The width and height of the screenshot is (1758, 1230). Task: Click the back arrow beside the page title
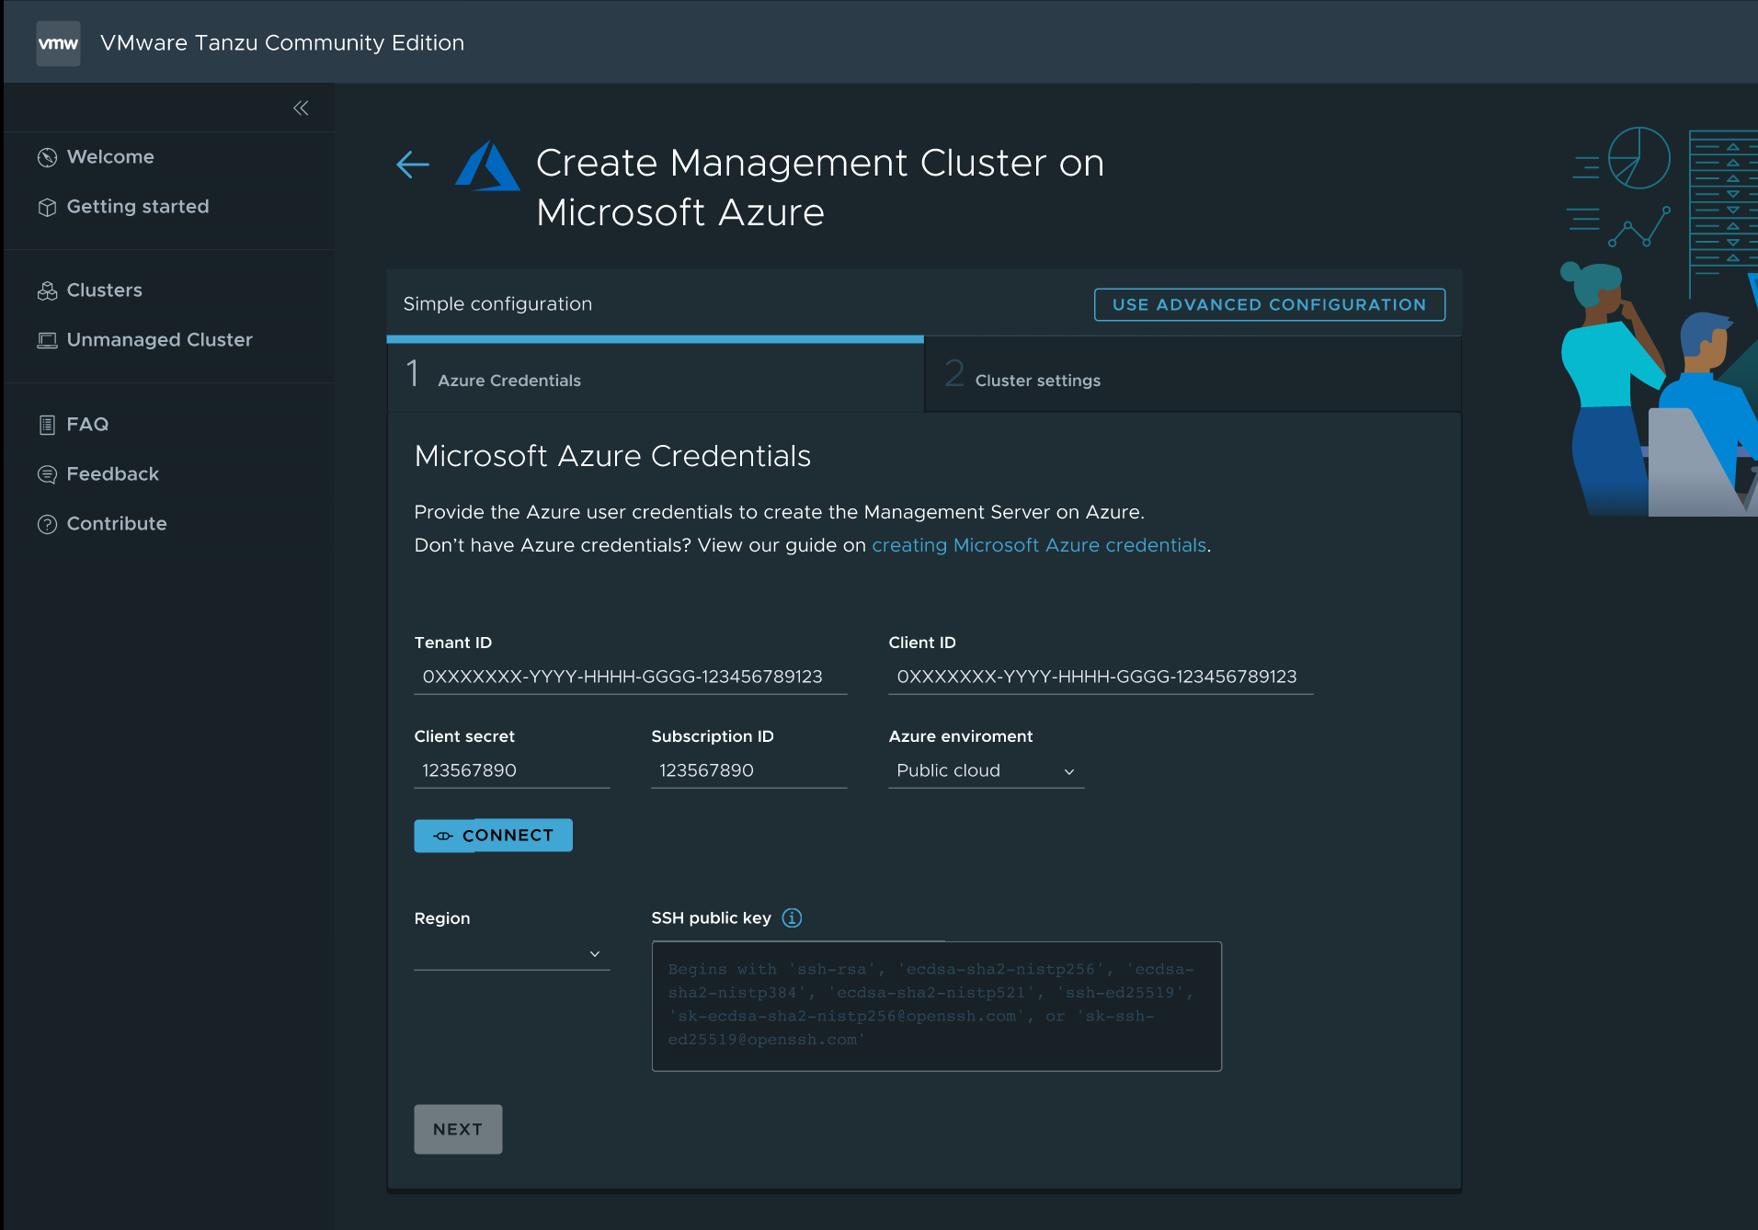[x=412, y=165]
